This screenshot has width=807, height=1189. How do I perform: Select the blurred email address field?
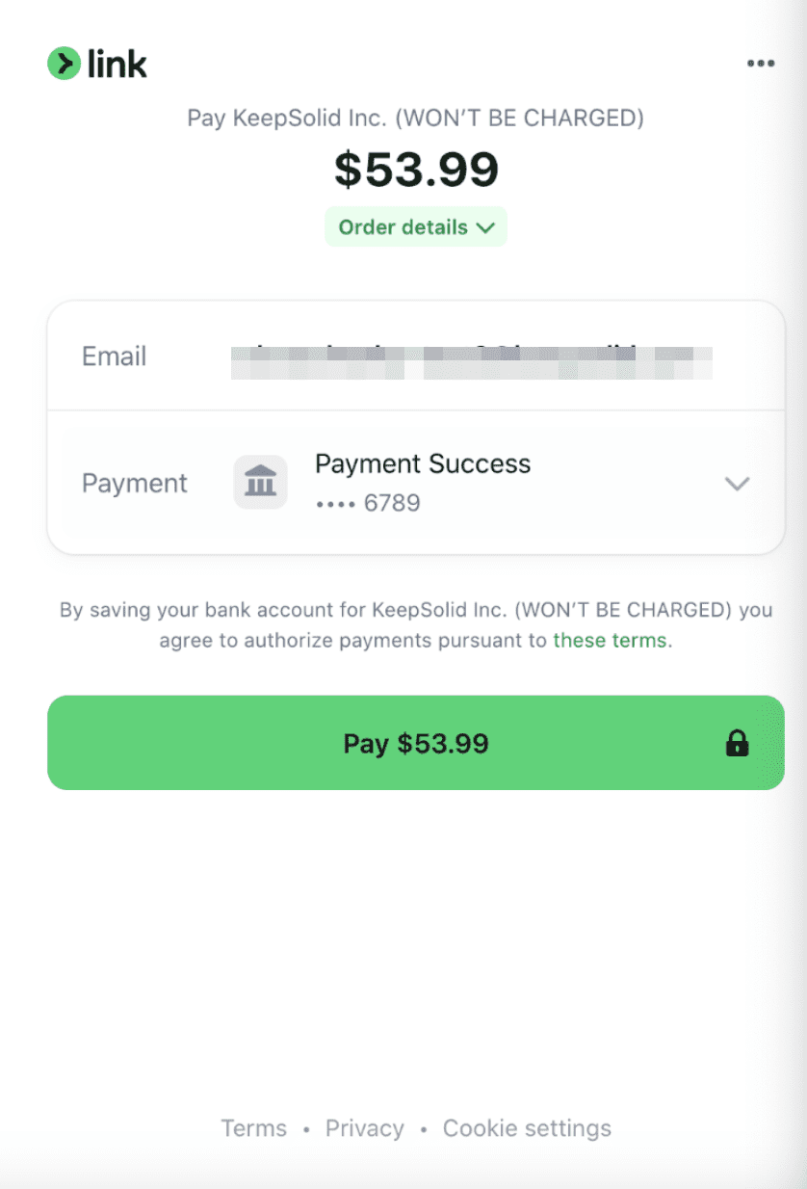(x=470, y=357)
